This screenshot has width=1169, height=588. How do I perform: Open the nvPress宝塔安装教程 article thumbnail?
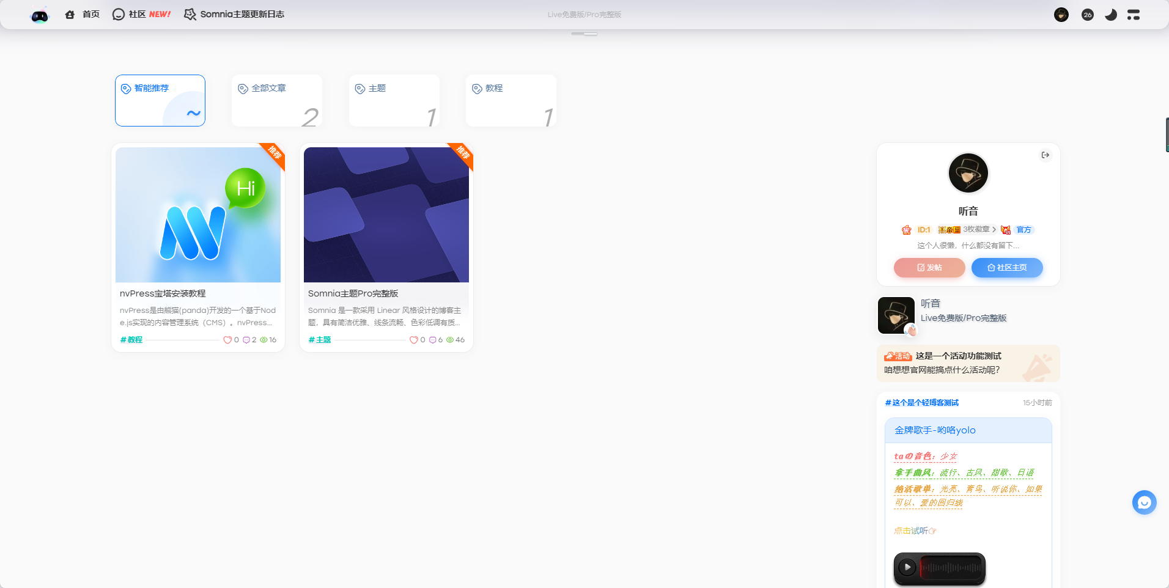click(198, 215)
